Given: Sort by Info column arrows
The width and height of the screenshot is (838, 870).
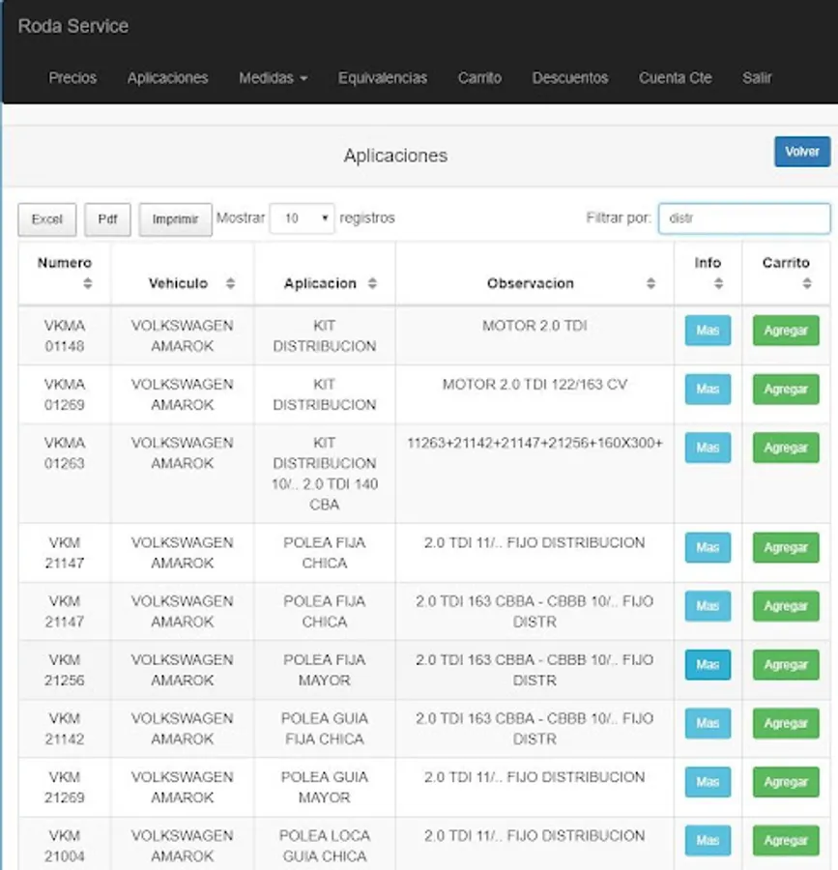Looking at the screenshot, I should click(x=718, y=283).
